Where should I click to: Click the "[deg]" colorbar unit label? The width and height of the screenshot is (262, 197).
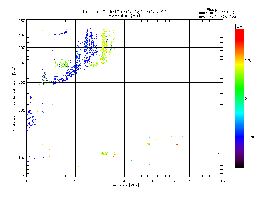[240, 26]
